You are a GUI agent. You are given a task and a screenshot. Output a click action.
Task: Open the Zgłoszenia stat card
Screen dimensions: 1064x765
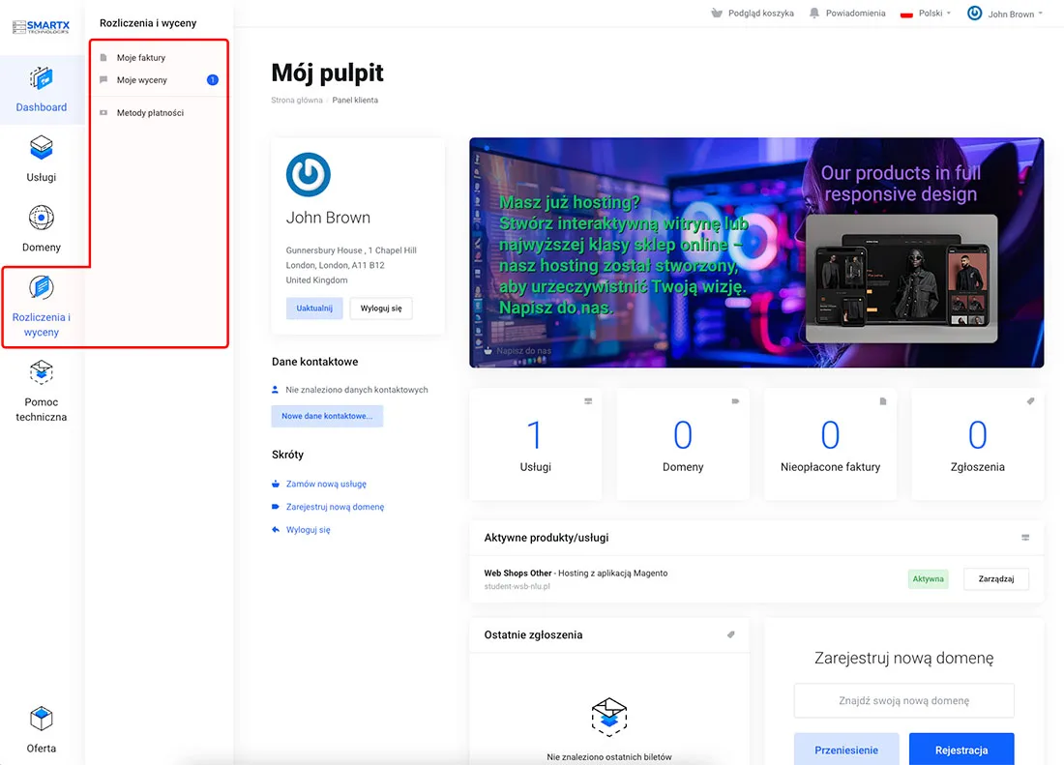click(x=978, y=444)
